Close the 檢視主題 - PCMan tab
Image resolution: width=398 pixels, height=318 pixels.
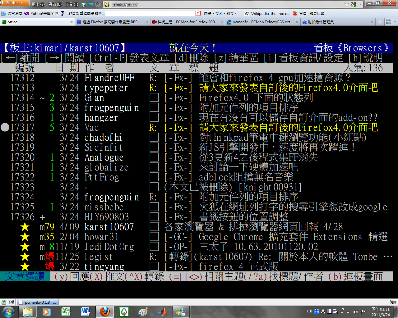(x=222, y=22)
